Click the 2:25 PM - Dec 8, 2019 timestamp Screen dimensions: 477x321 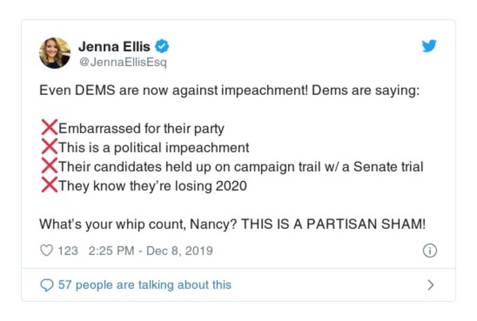click(150, 251)
